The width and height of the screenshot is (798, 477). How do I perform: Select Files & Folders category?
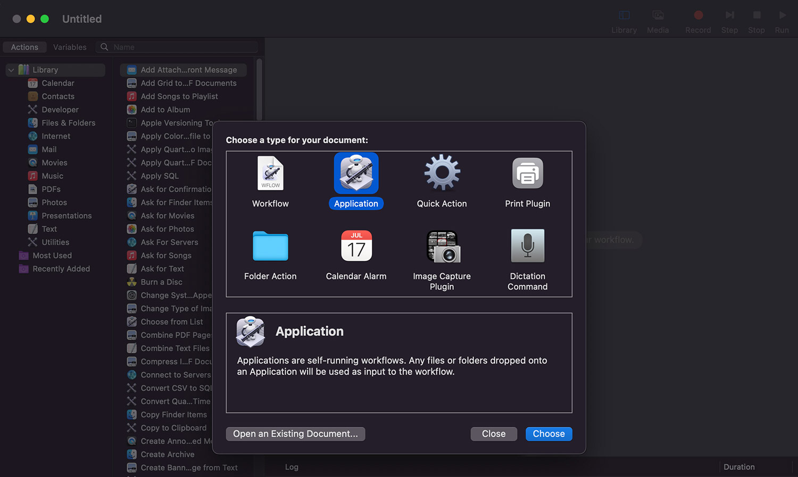coord(69,123)
